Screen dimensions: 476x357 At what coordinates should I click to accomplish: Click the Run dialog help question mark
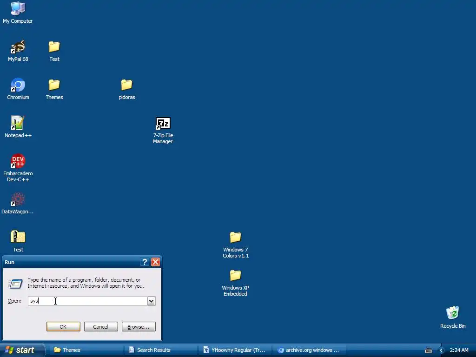point(145,262)
